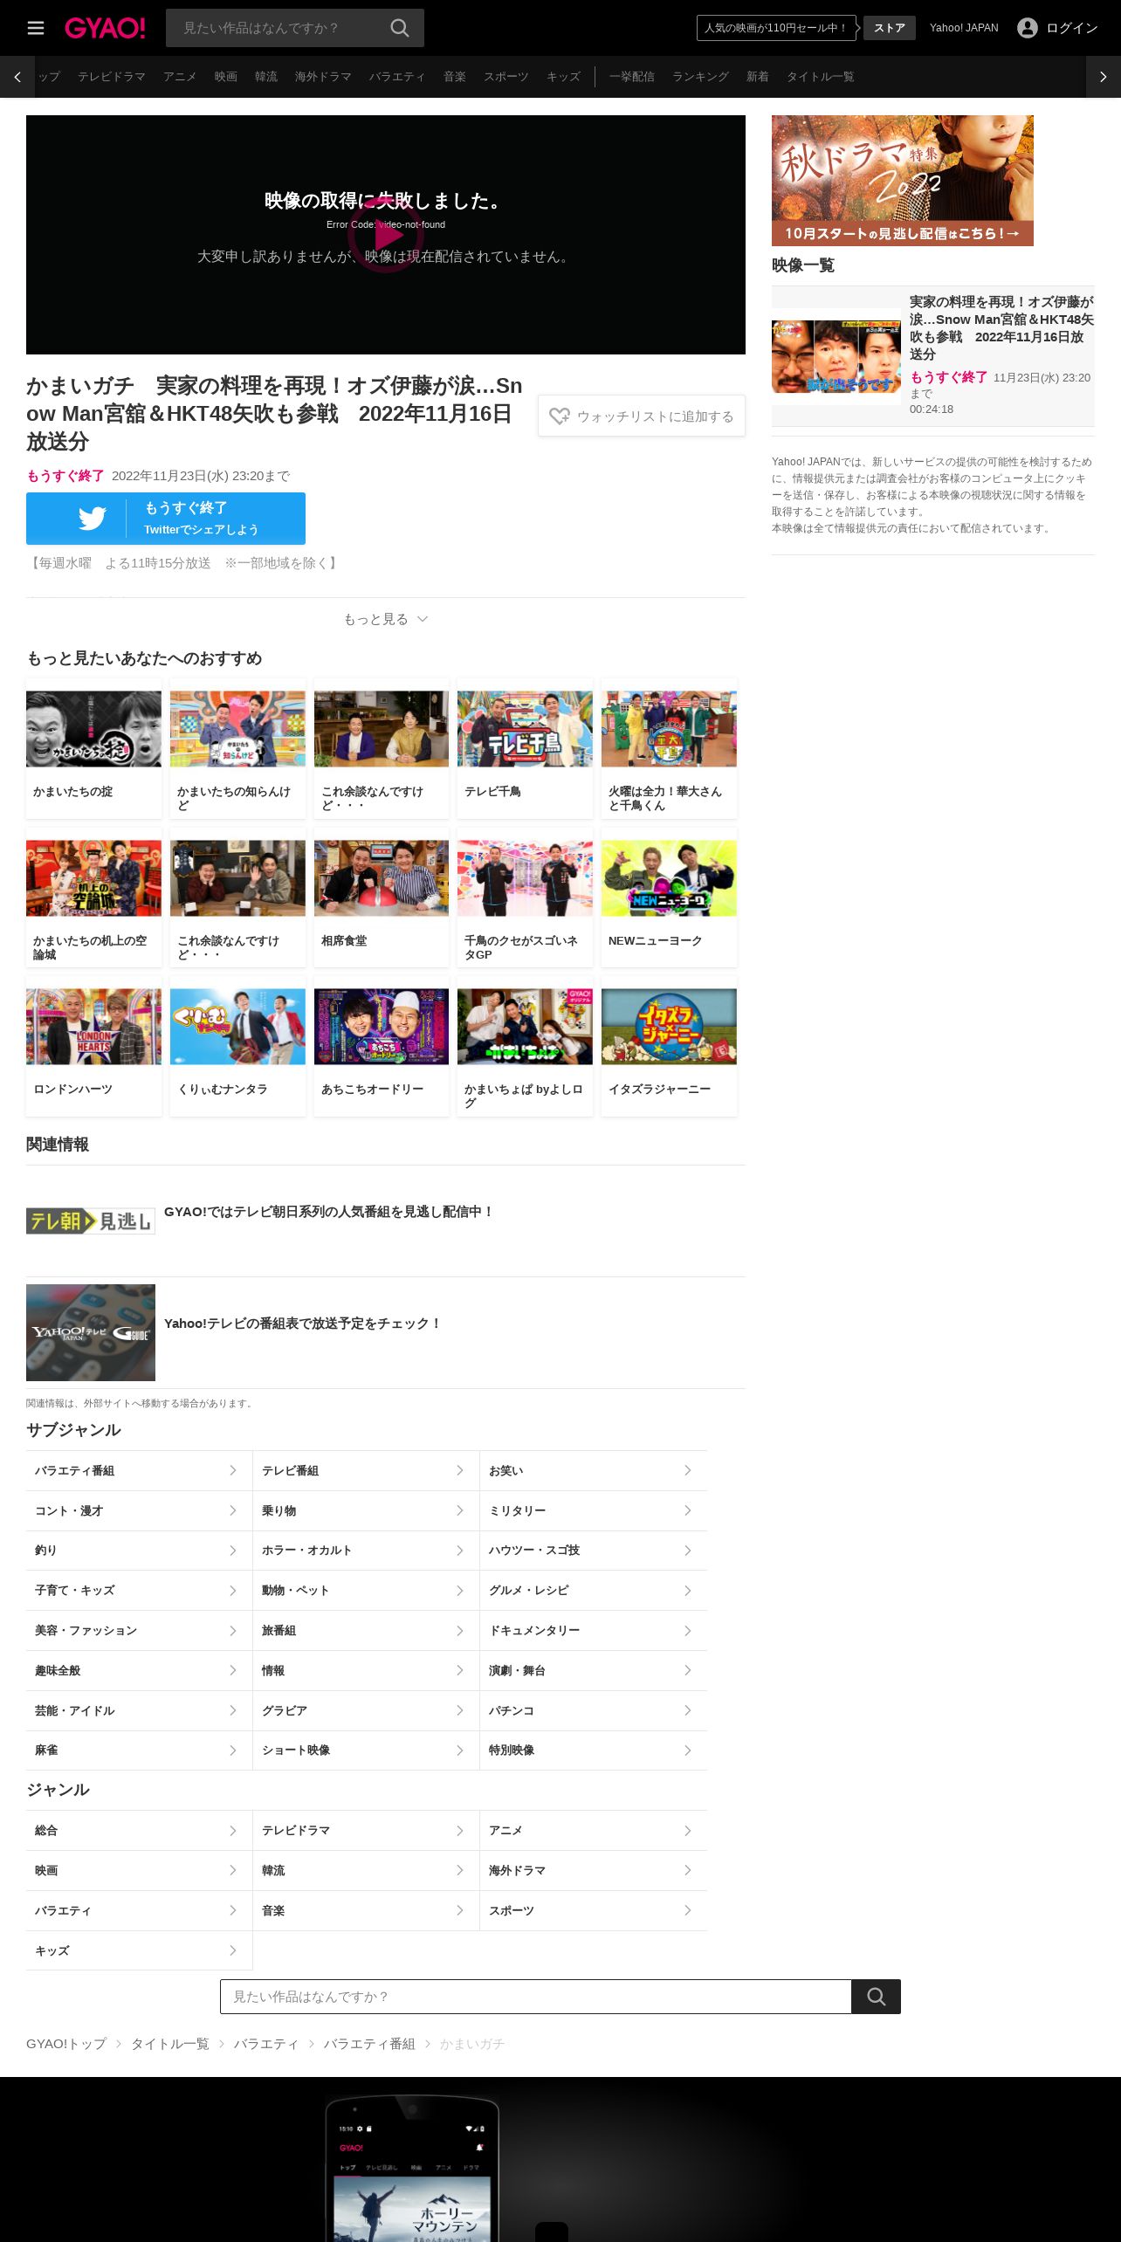Go to タイトル一覧 breadcrumb
1121x2242 pixels.
(170, 2044)
